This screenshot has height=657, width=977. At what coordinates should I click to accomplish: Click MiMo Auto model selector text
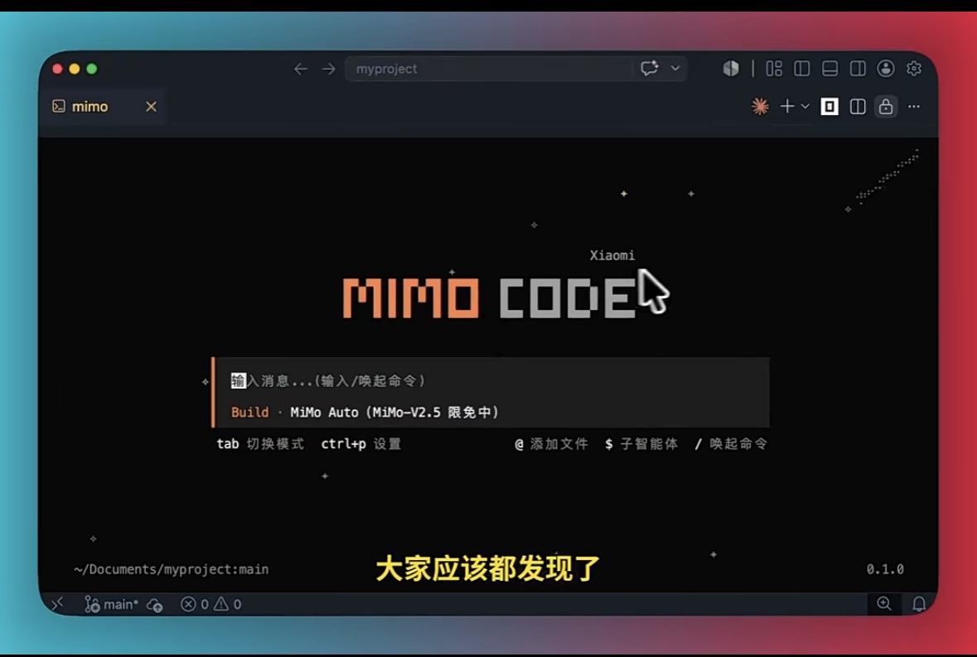(x=394, y=413)
